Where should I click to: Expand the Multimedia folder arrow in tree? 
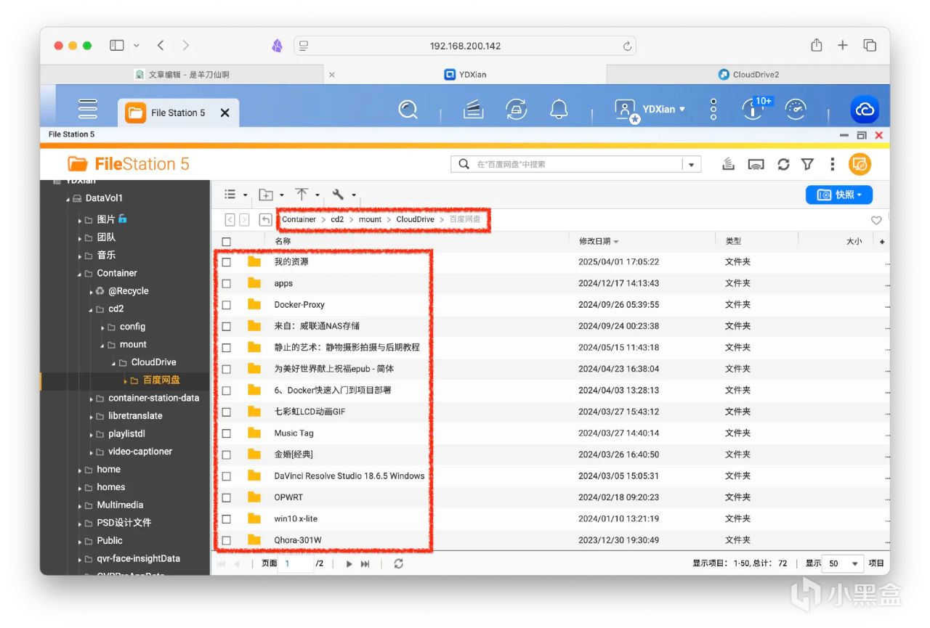coord(81,505)
